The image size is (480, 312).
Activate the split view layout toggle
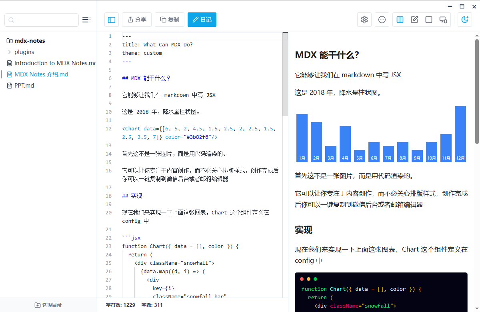pyautogui.click(x=400, y=19)
